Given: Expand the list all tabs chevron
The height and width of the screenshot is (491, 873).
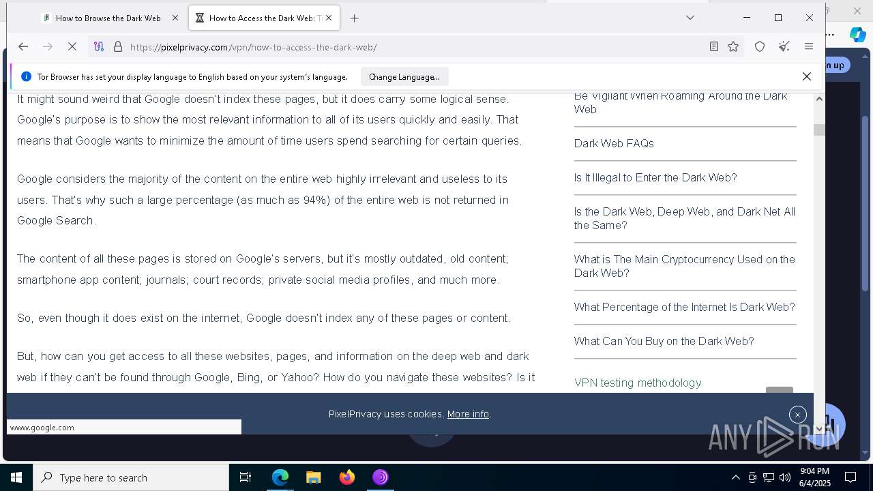Looking at the screenshot, I should [x=690, y=18].
